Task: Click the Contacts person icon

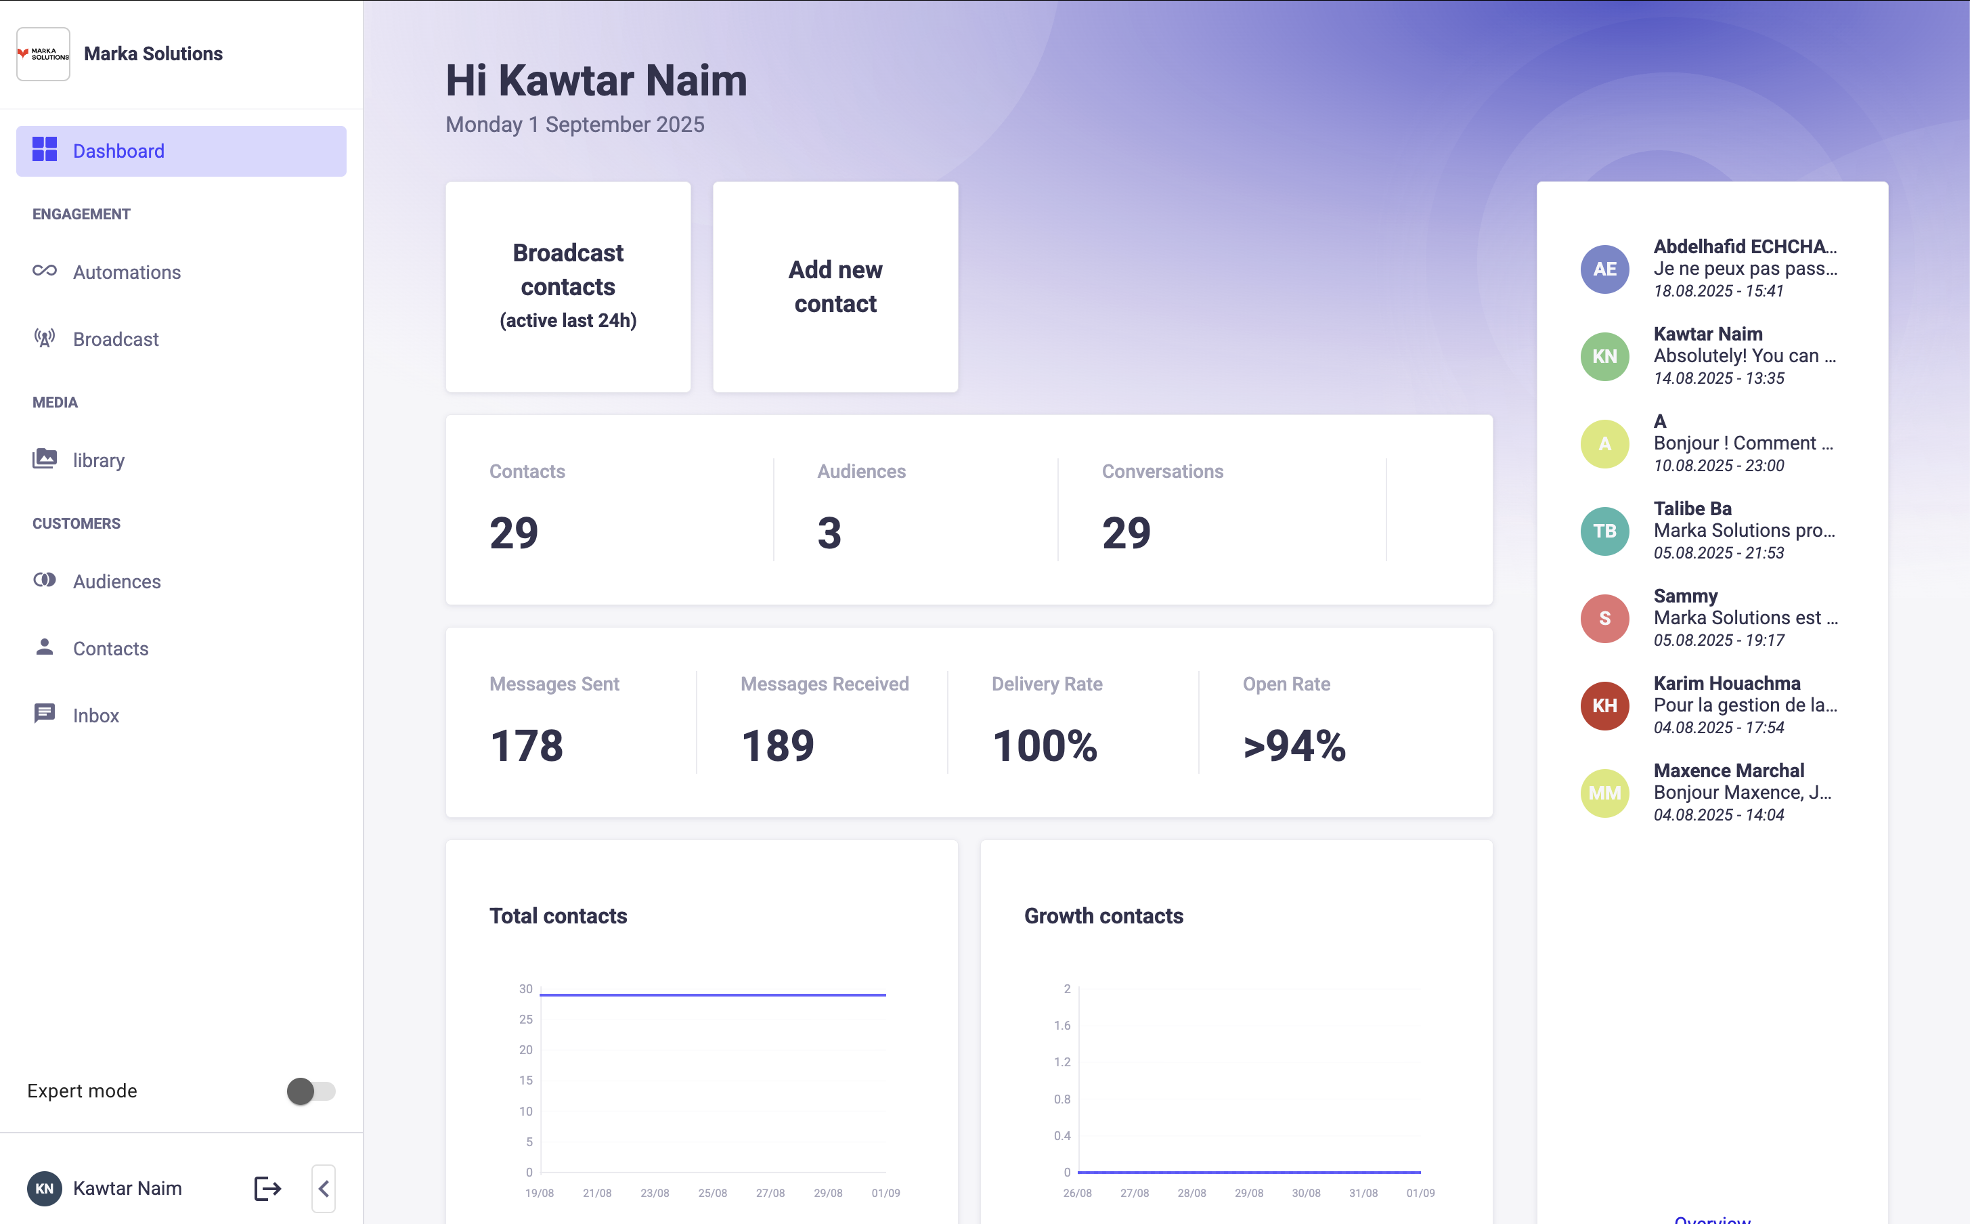Action: point(45,647)
